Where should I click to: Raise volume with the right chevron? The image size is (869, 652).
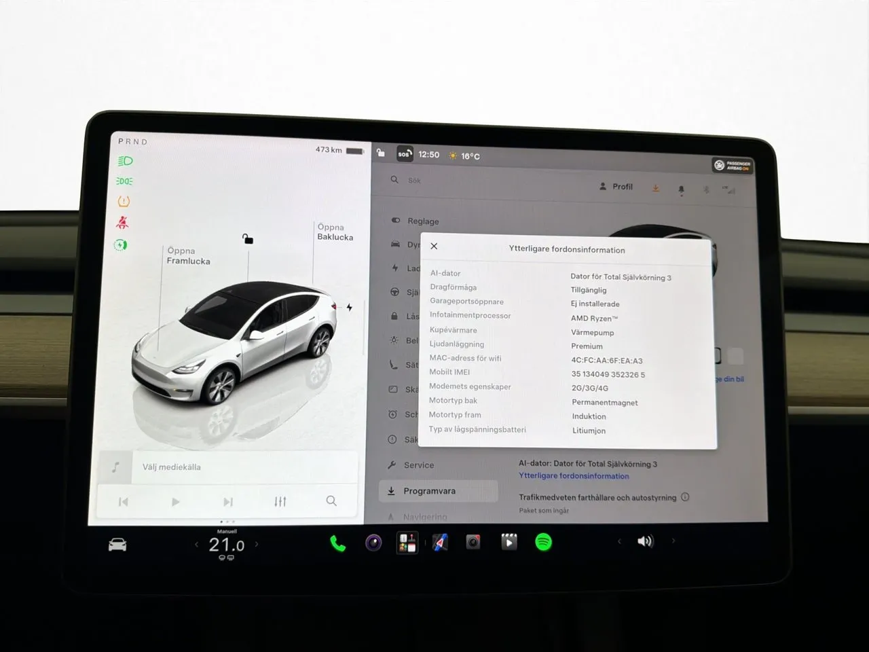[x=673, y=541]
